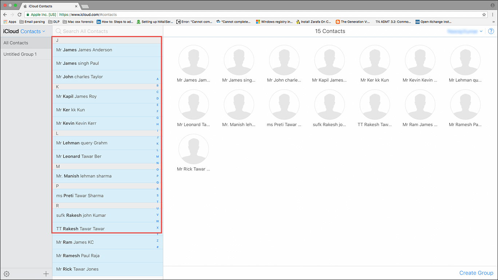Screen dimensions: 498x280
Task: Select avatar of Mr Rick Tawar
Action: point(194,149)
